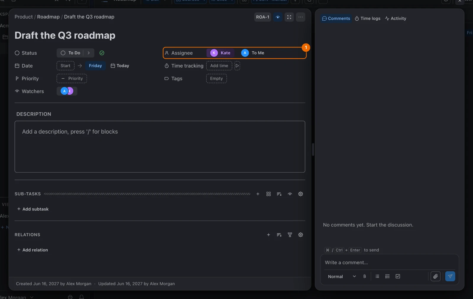Open the three-dot more options menu
This screenshot has width=473, height=299.
(301, 17)
